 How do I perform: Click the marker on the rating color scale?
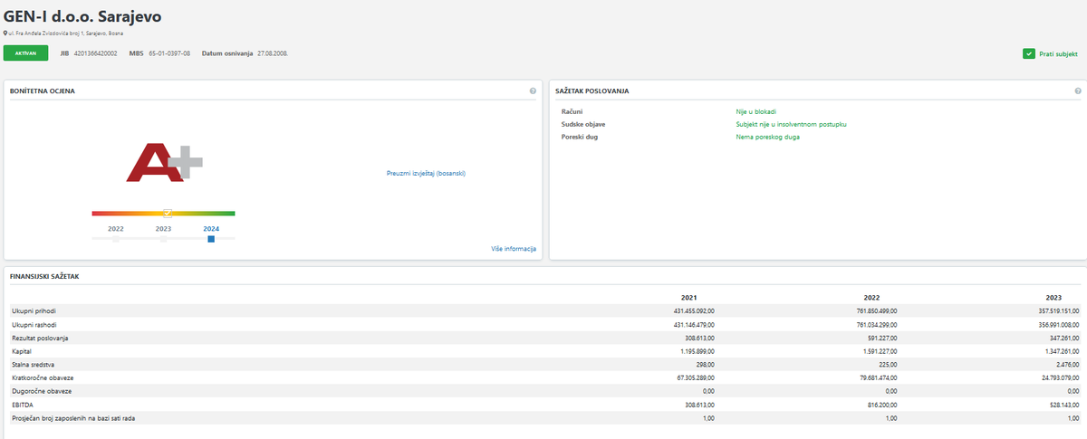coord(168,213)
